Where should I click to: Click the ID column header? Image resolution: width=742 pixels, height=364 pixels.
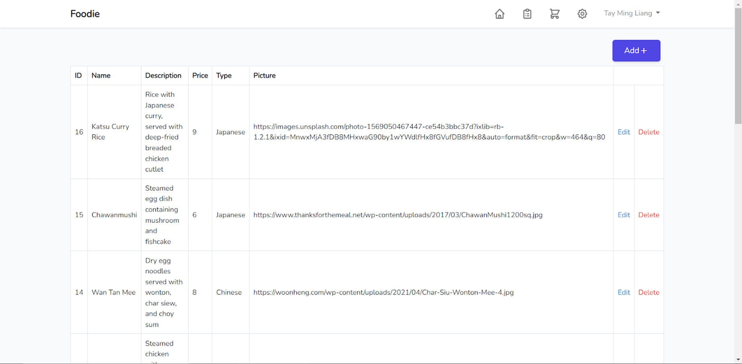tap(78, 76)
